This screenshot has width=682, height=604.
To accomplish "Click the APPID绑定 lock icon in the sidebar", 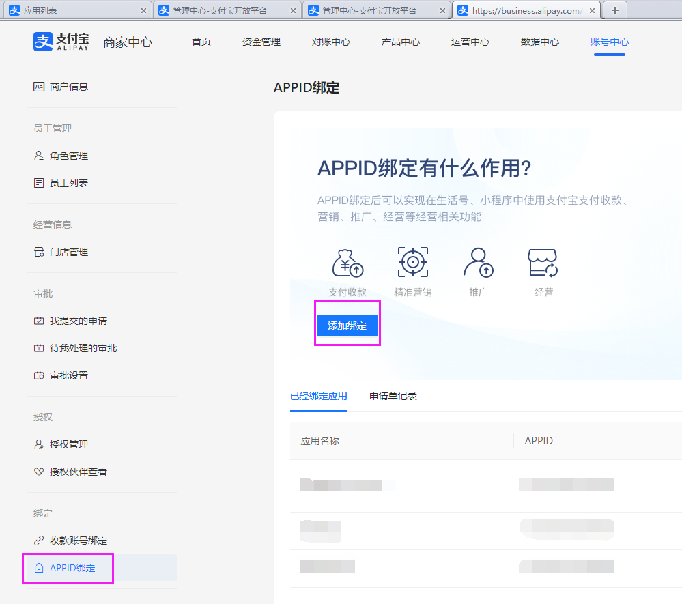I will click(x=39, y=568).
